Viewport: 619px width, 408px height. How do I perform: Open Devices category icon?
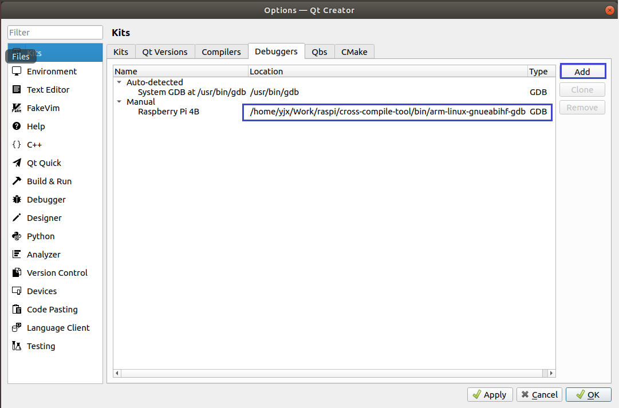pos(17,291)
